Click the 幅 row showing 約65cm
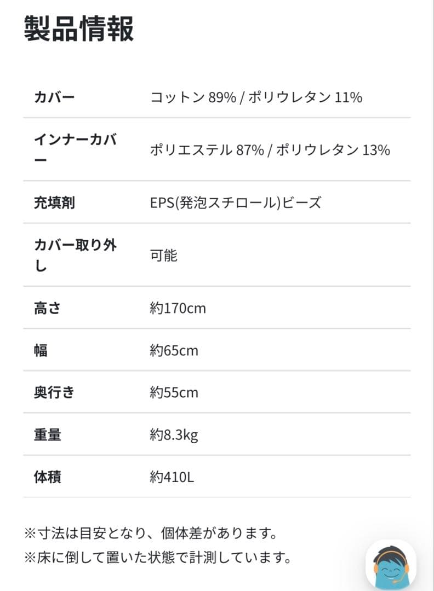This screenshot has width=434, height=591. point(174,350)
